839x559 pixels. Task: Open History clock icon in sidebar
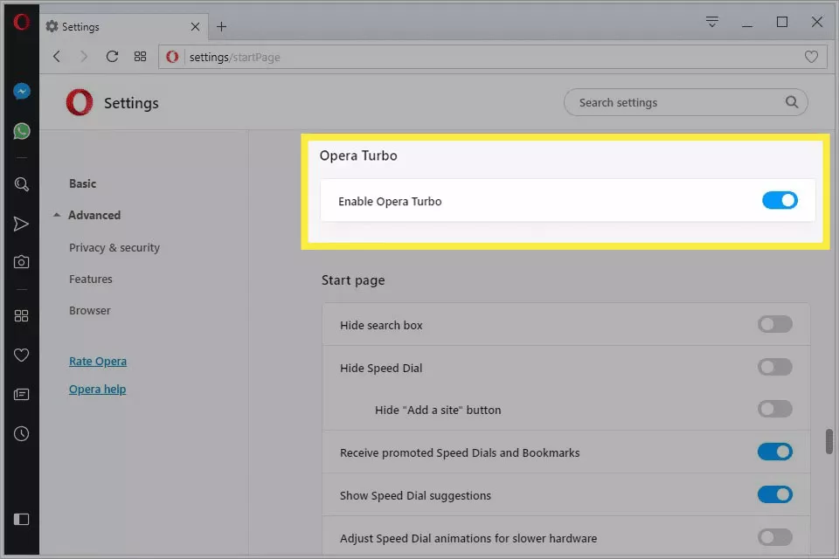click(x=22, y=434)
